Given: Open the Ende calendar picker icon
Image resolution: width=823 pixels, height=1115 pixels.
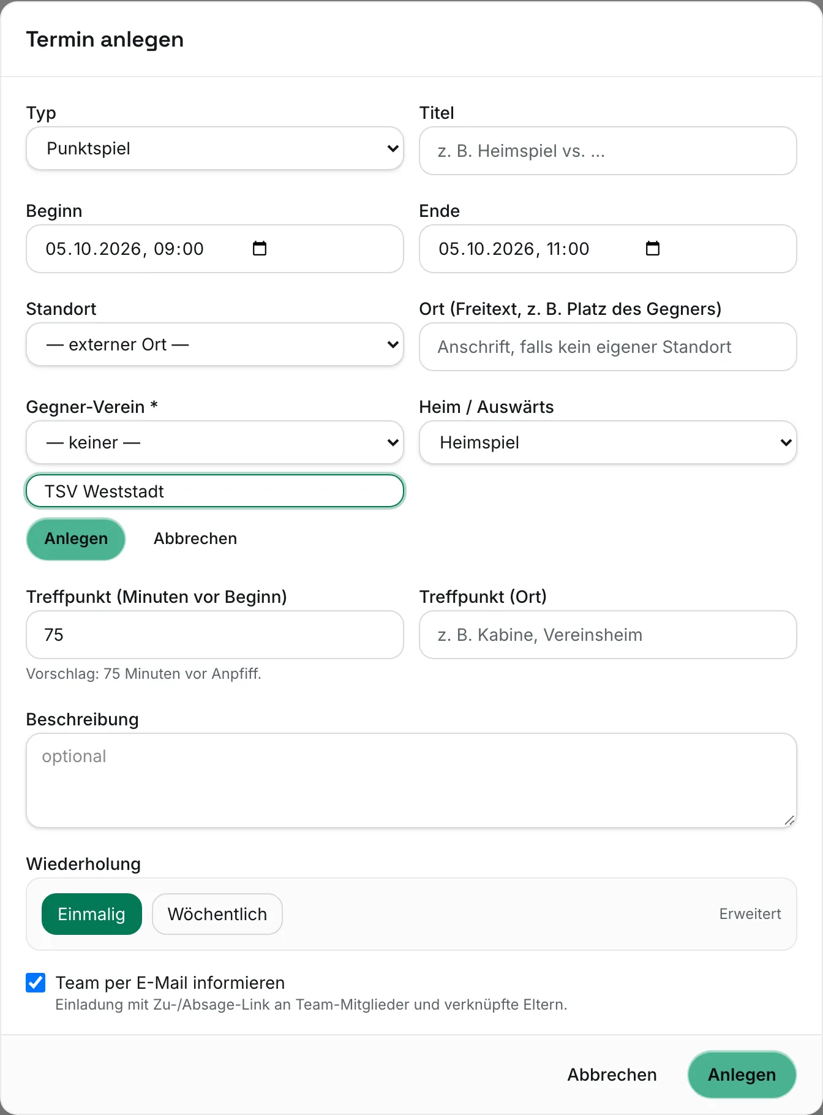Looking at the screenshot, I should 653,248.
